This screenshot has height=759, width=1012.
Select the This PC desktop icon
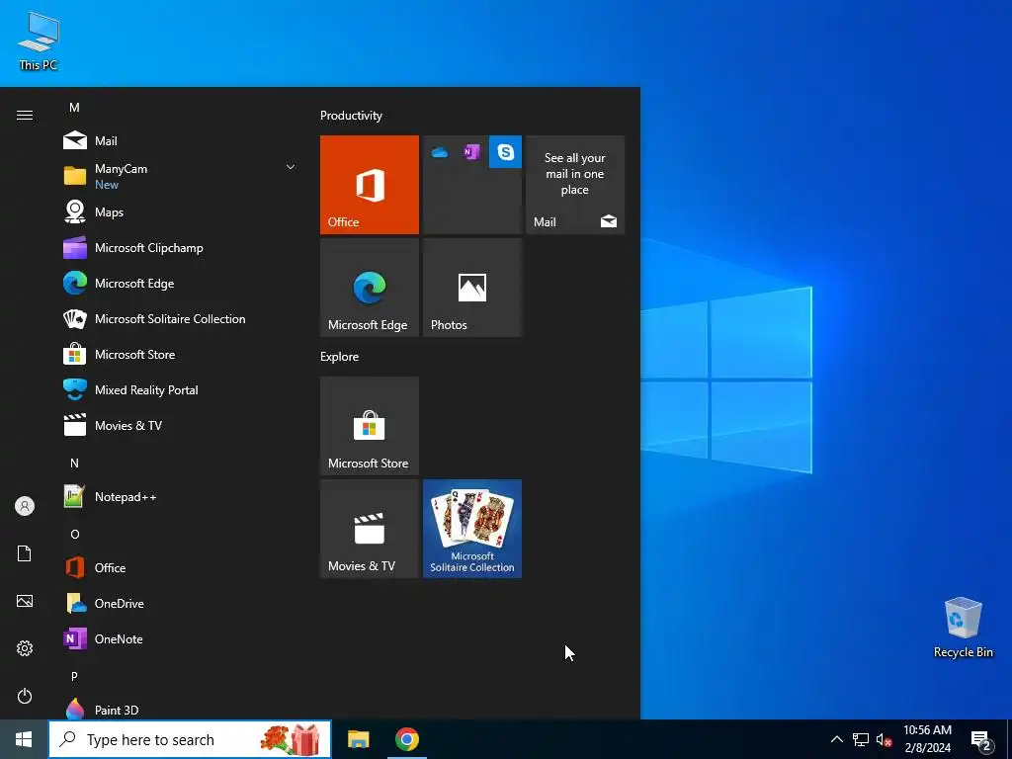pyautogui.click(x=39, y=40)
